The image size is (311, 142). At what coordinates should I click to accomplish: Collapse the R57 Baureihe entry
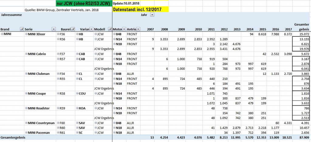tap(58, 59)
